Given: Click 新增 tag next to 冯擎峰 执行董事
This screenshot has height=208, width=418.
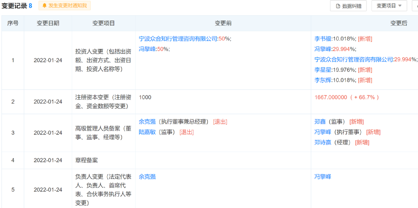Looking at the screenshot, I should [x=373, y=132].
